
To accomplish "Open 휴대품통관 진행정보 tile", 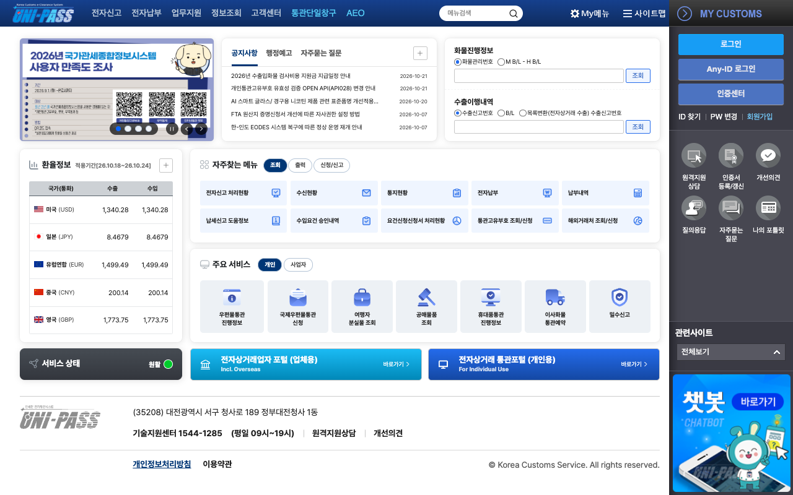I will (491, 306).
